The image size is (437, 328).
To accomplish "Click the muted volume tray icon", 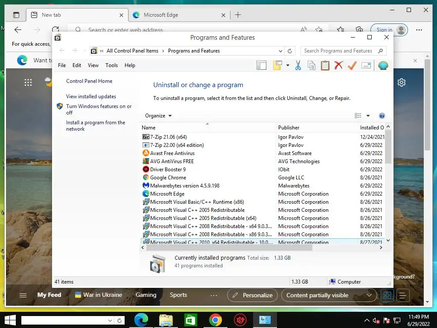I will (x=376, y=321).
